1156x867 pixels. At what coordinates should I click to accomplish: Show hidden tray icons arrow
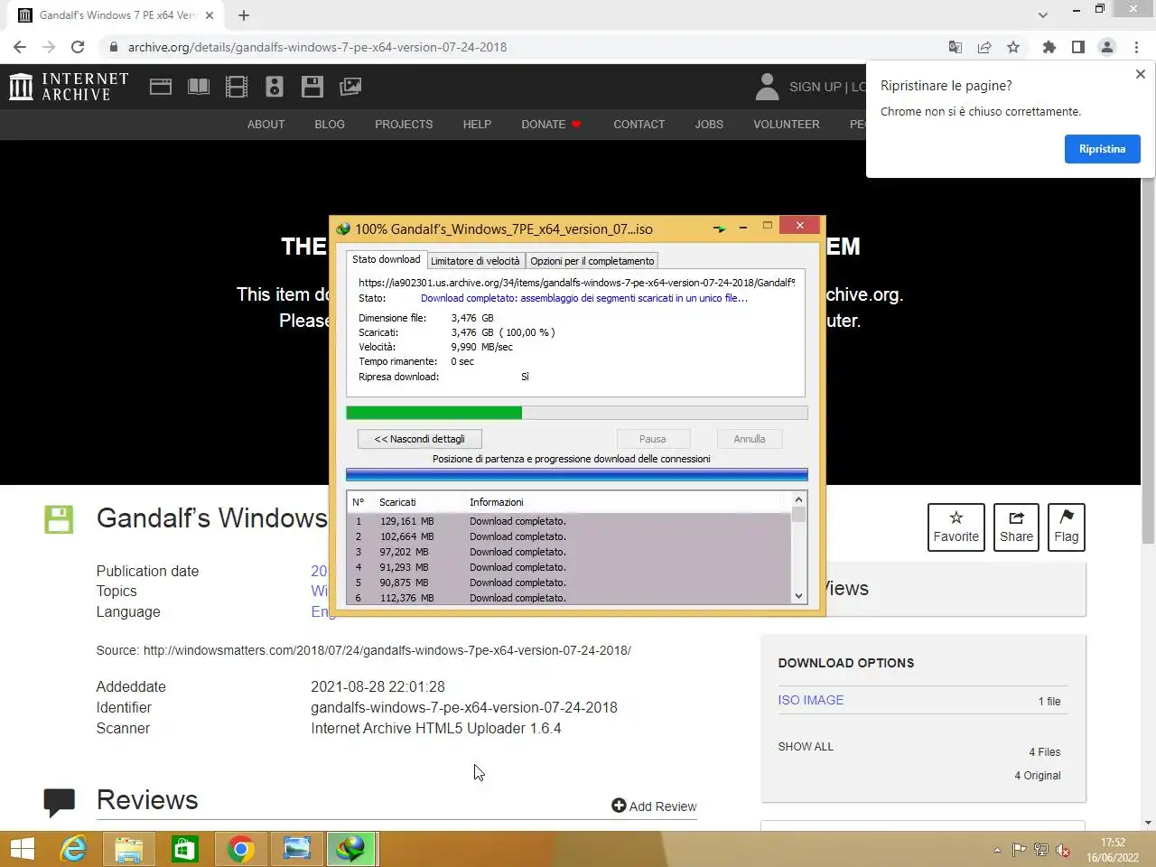point(997,850)
